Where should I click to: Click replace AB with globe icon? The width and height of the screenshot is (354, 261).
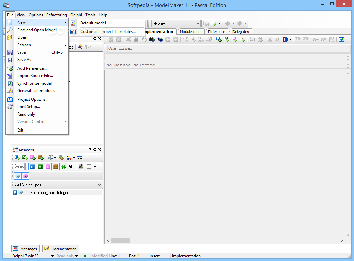tap(160, 39)
